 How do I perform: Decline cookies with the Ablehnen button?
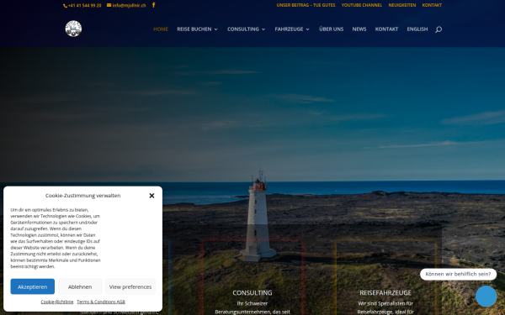(80, 286)
